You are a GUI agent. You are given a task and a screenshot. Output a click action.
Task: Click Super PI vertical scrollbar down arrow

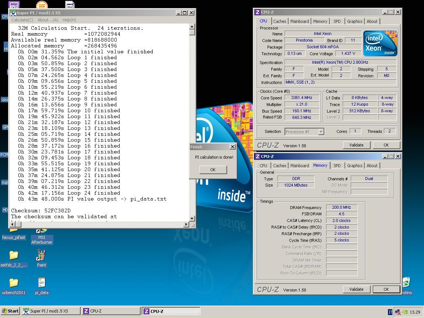(x=192, y=218)
